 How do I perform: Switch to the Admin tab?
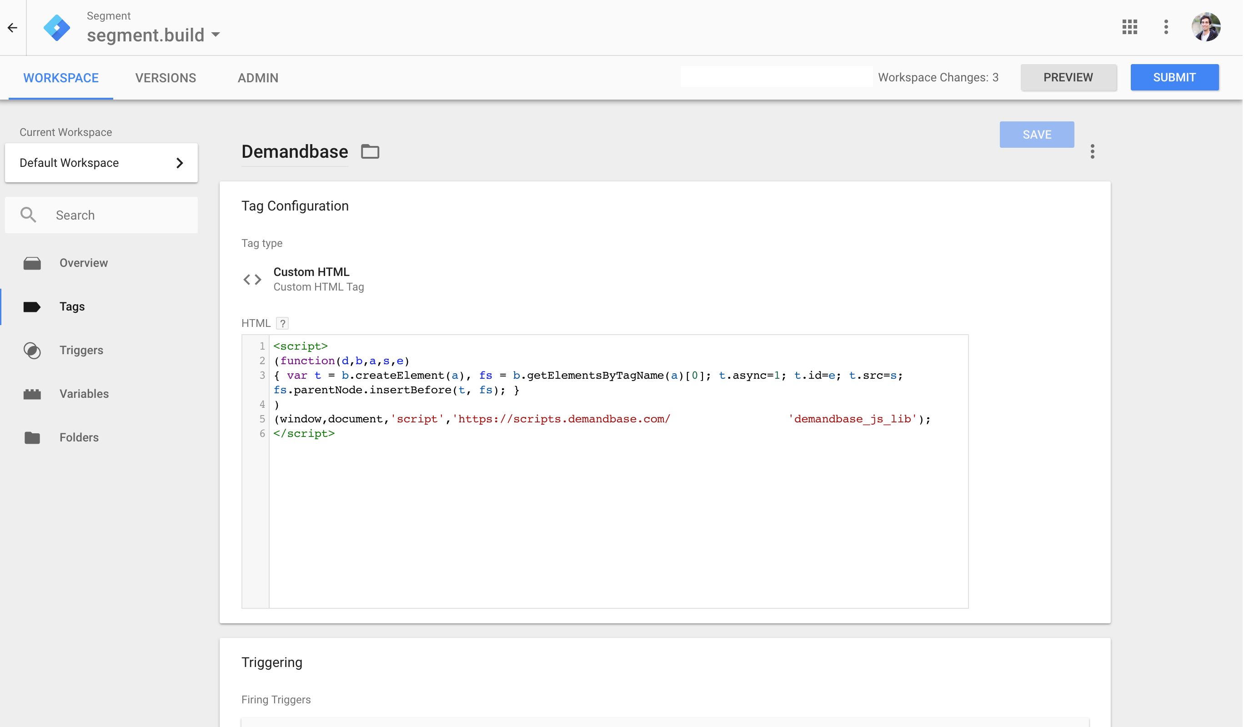(258, 77)
